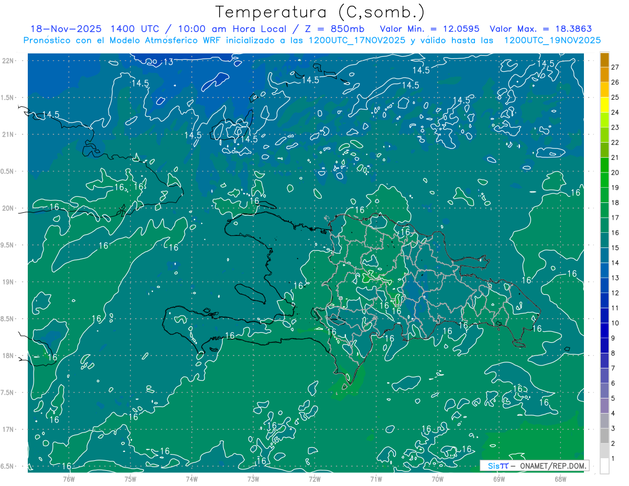Screen dimensions: 629x486
Task: Click the '18N' latitude axis label
Action: [x=8, y=355]
